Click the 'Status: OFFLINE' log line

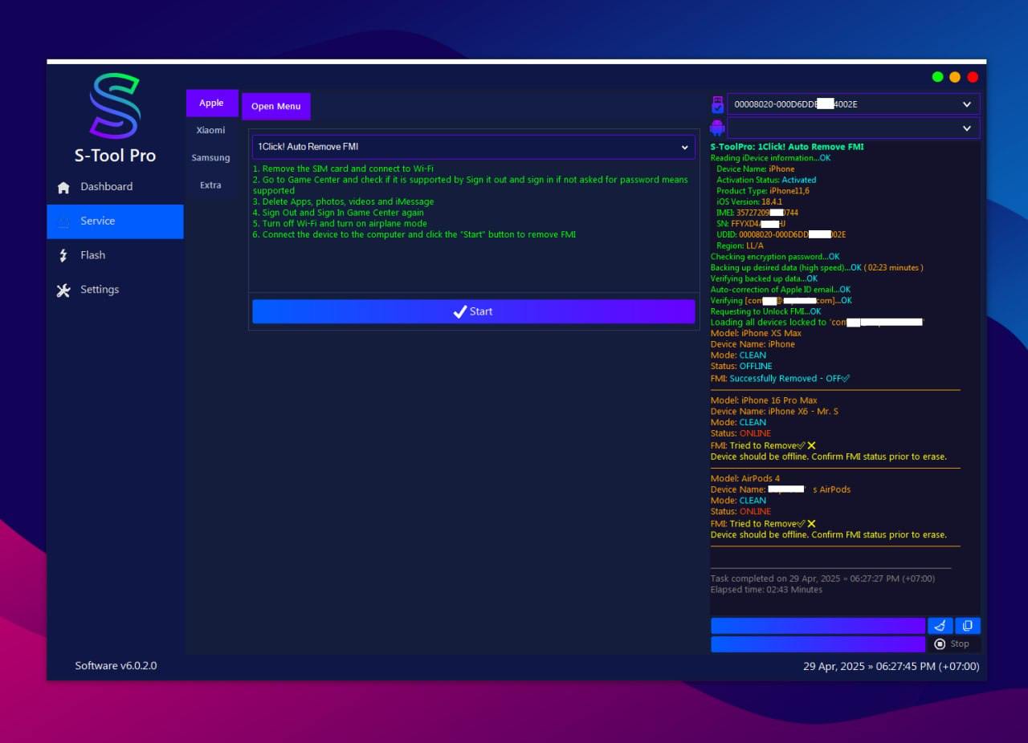pos(743,367)
